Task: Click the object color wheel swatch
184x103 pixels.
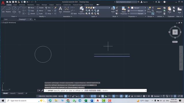Action: click(x=129, y=8)
